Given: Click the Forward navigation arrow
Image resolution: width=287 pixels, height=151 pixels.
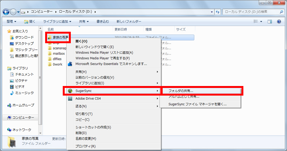Looking at the screenshot, I should (13, 12).
